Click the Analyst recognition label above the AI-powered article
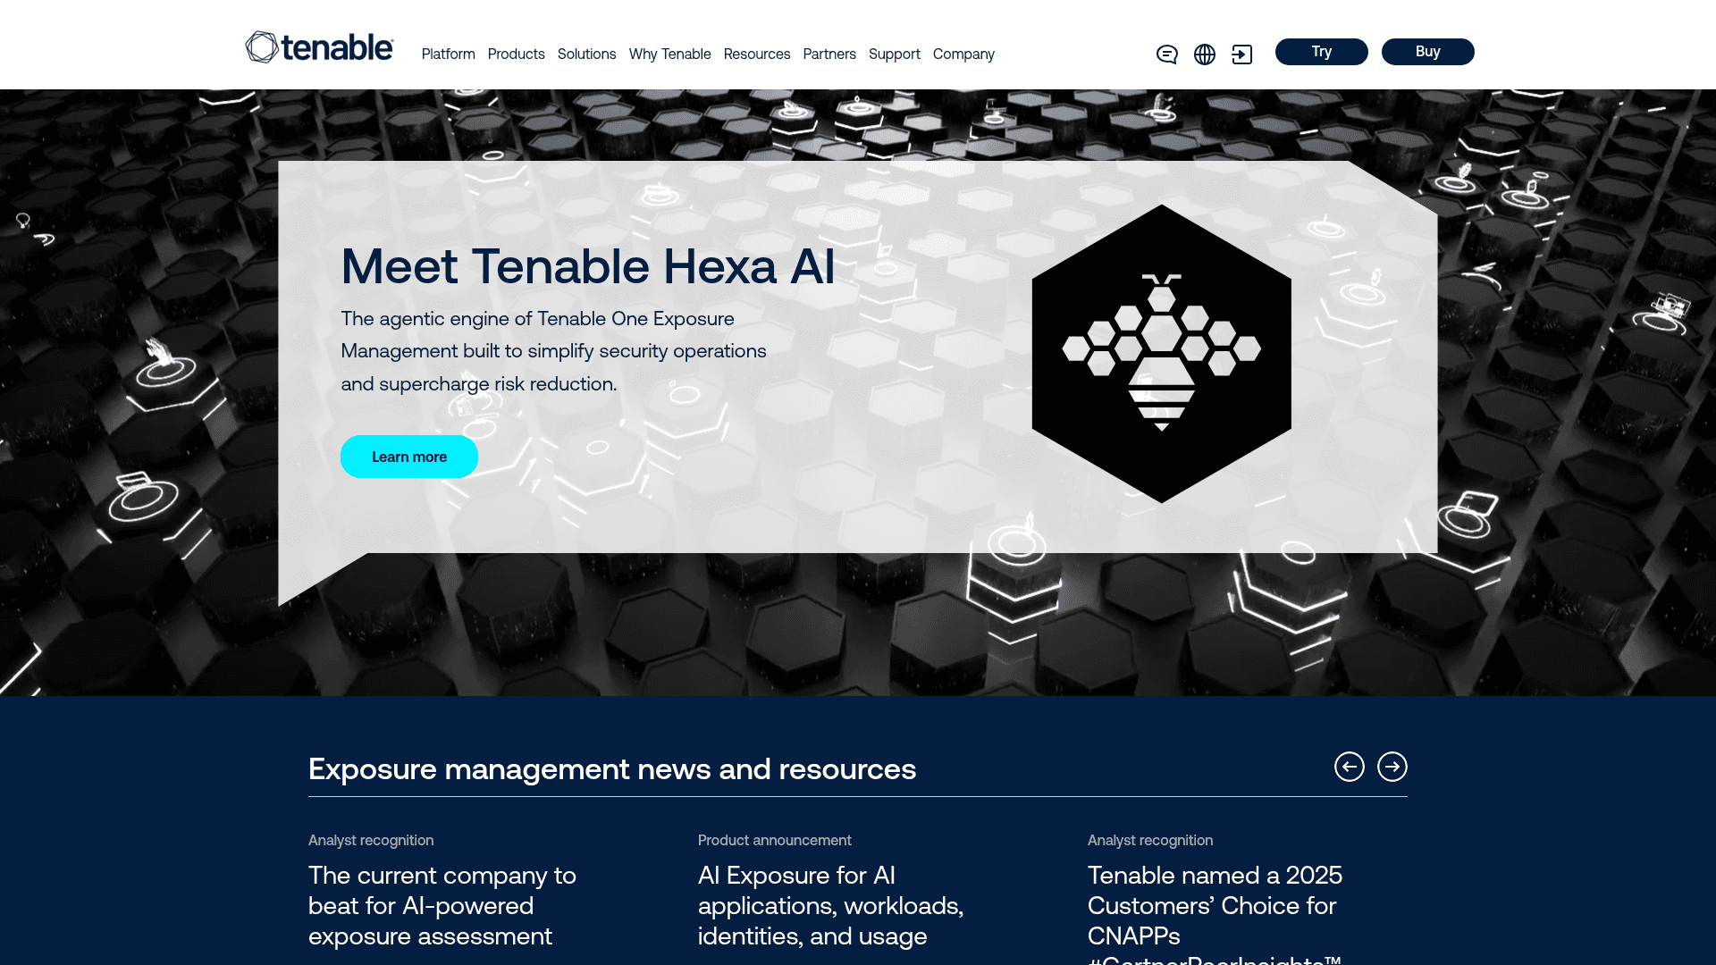1716x965 pixels. click(x=371, y=841)
